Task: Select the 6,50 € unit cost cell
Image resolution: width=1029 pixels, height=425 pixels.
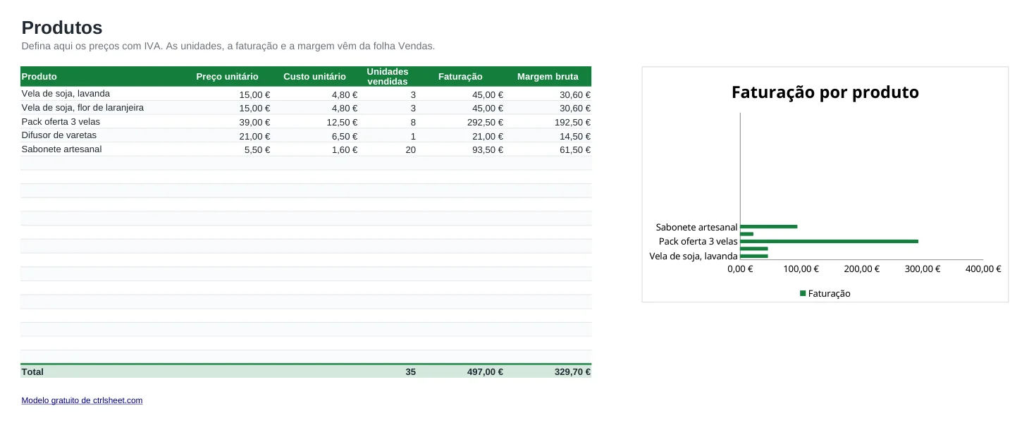Action: coord(345,136)
